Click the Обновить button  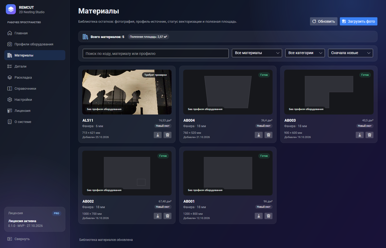point(324,21)
